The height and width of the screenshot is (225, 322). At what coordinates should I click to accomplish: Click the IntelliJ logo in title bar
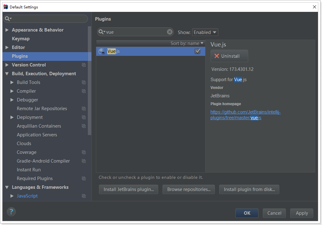pyautogui.click(x=6, y=7)
